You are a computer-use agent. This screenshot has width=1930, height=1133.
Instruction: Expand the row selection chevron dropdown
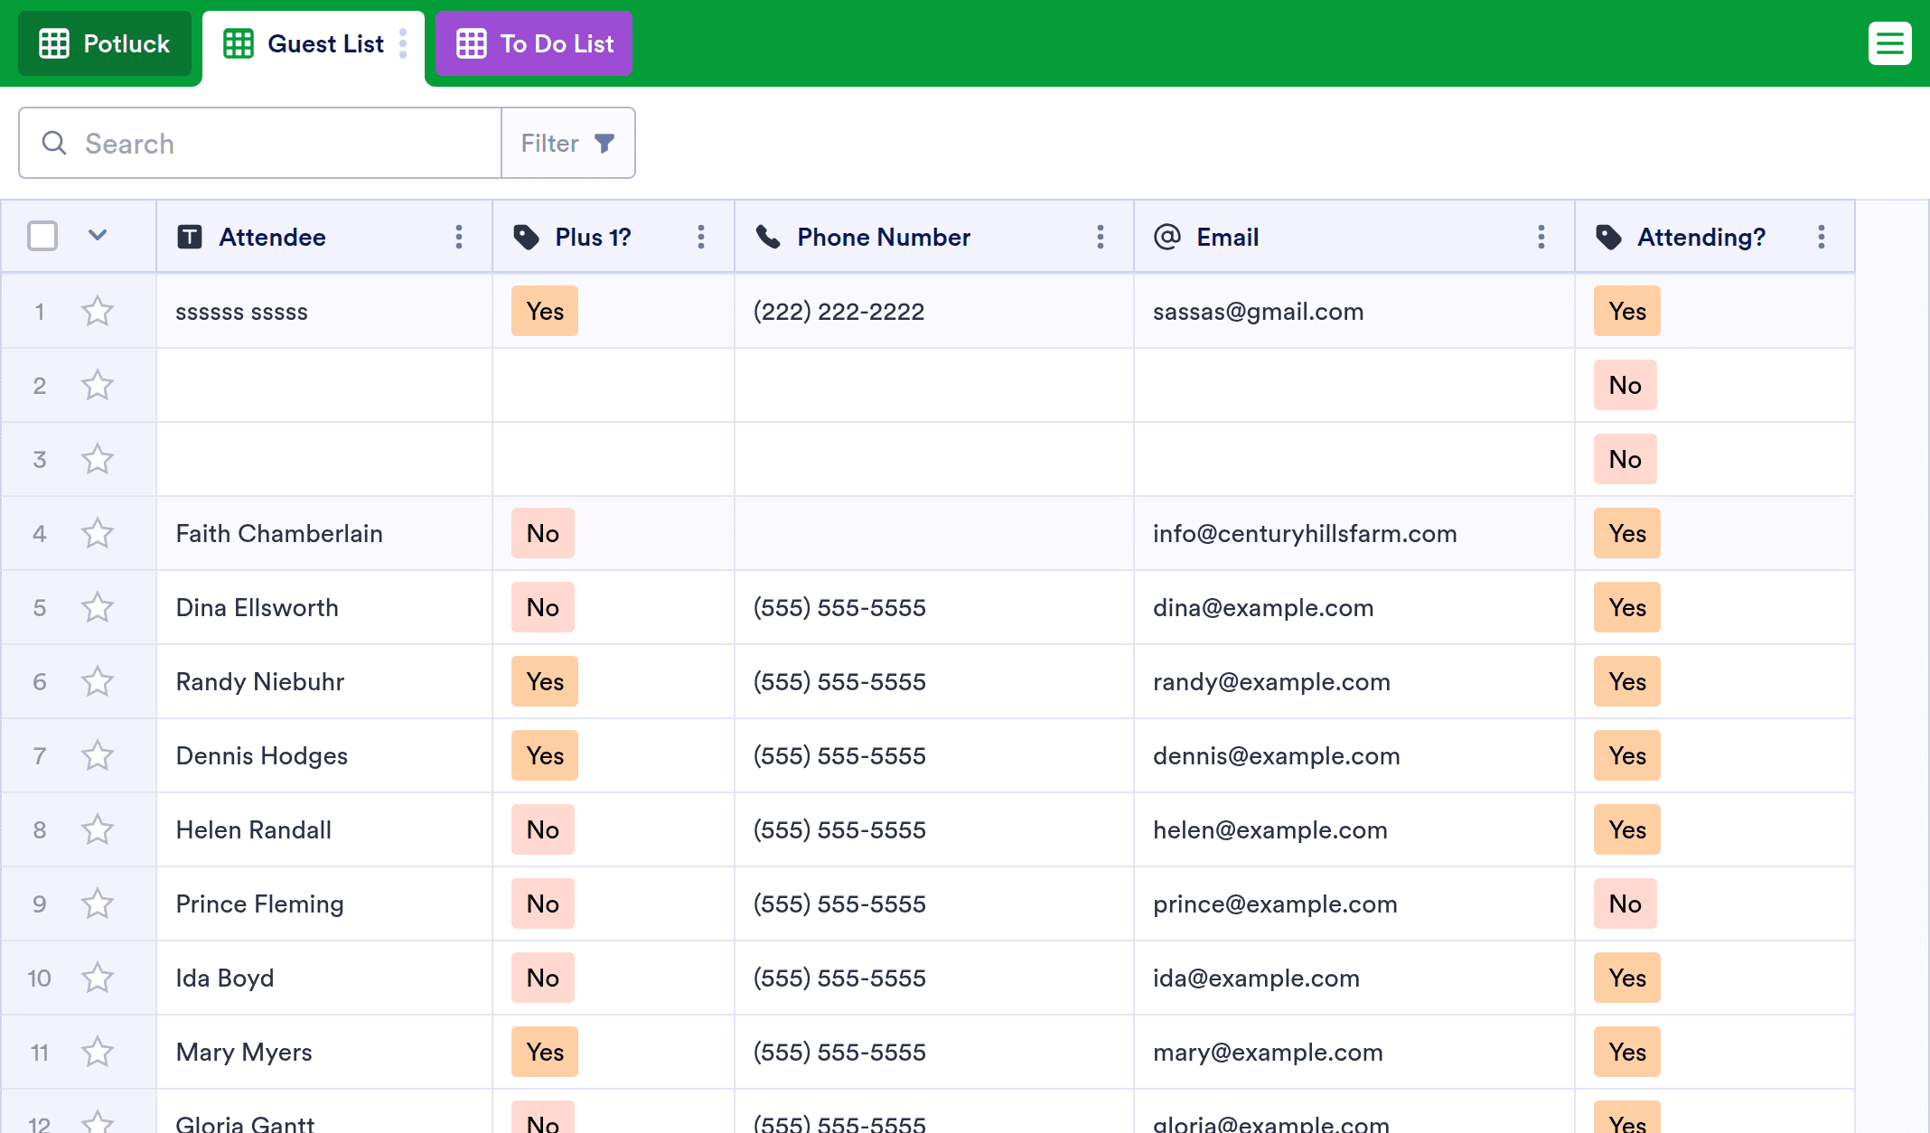pyautogui.click(x=98, y=236)
